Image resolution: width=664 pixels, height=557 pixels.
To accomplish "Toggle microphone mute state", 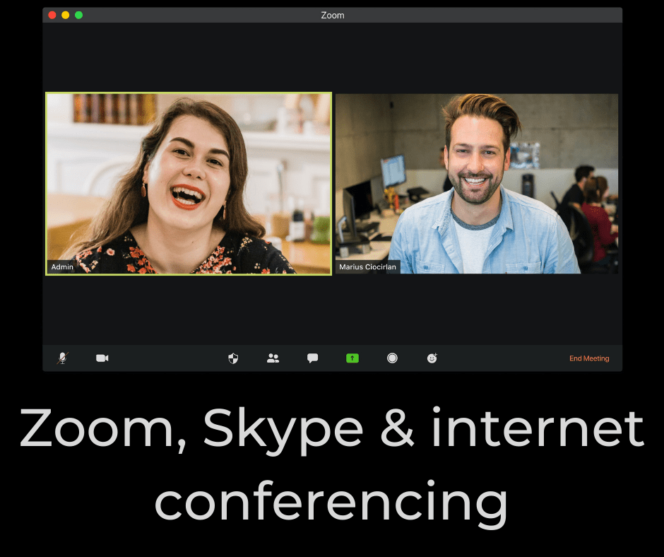I will click(62, 358).
